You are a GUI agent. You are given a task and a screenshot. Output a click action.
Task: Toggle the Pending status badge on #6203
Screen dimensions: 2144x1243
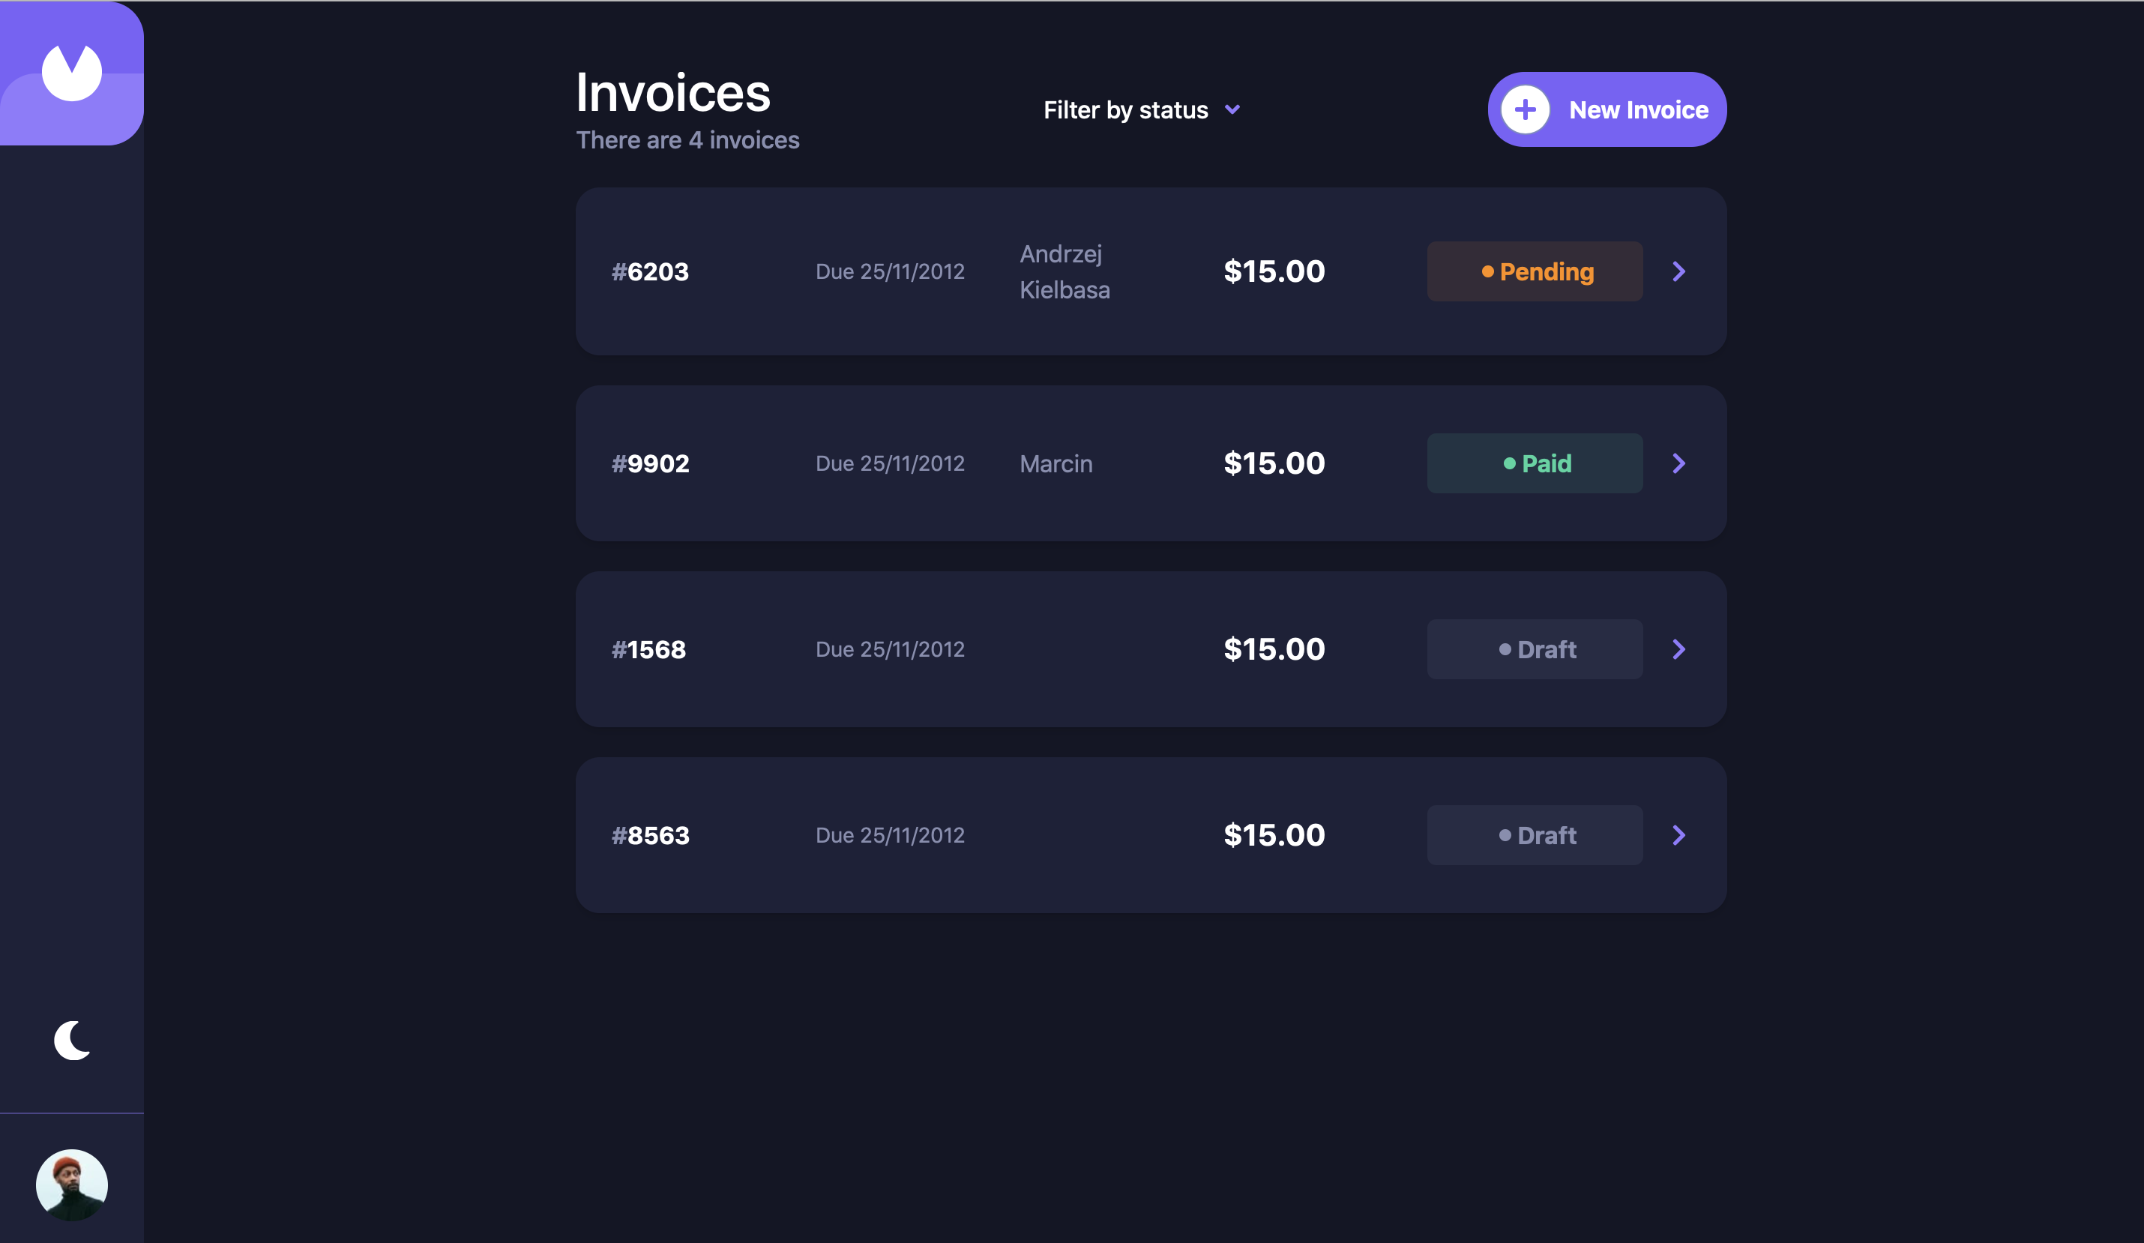(1535, 271)
